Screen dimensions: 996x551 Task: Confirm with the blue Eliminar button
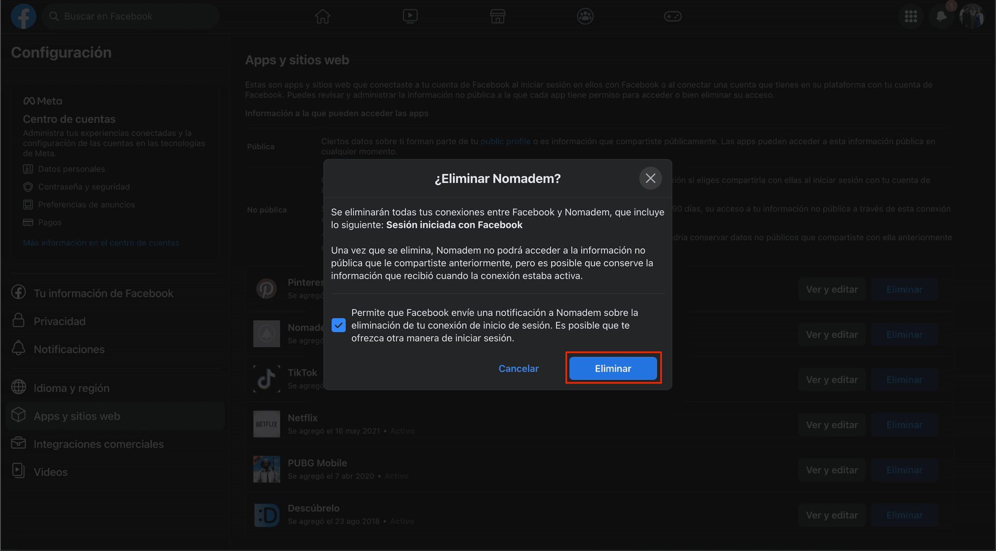(613, 369)
